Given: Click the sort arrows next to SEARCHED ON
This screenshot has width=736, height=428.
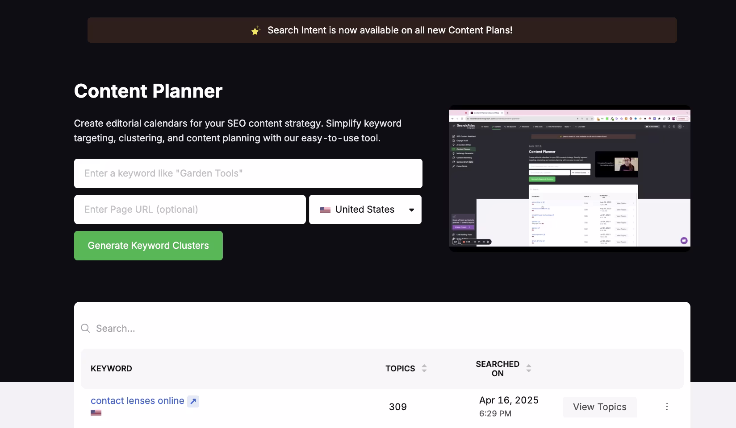Looking at the screenshot, I should [528, 369].
